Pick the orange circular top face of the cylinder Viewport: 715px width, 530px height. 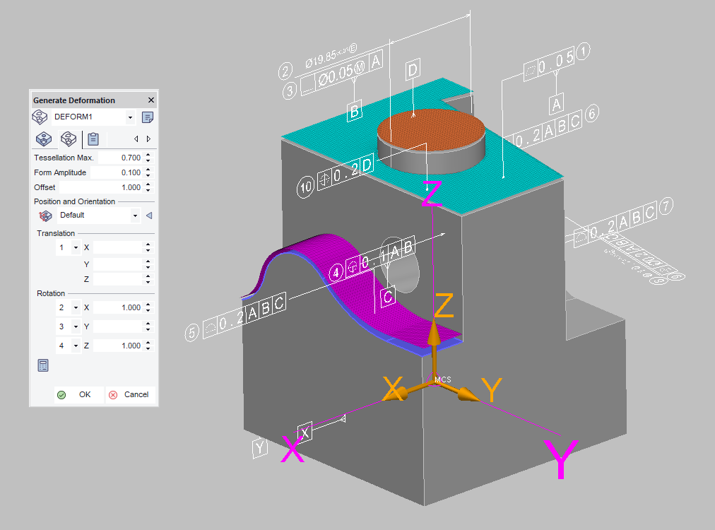[432, 129]
